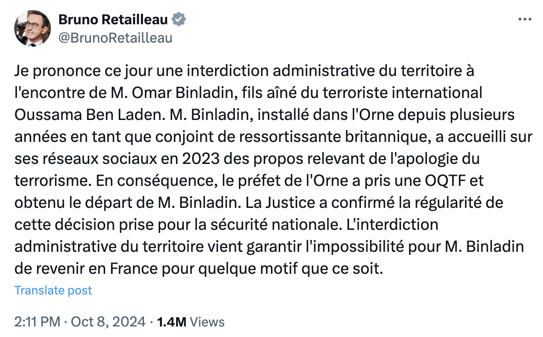Click the Oct 8, 2024 date
Viewport: 543px width, 337px height.
coord(108,322)
